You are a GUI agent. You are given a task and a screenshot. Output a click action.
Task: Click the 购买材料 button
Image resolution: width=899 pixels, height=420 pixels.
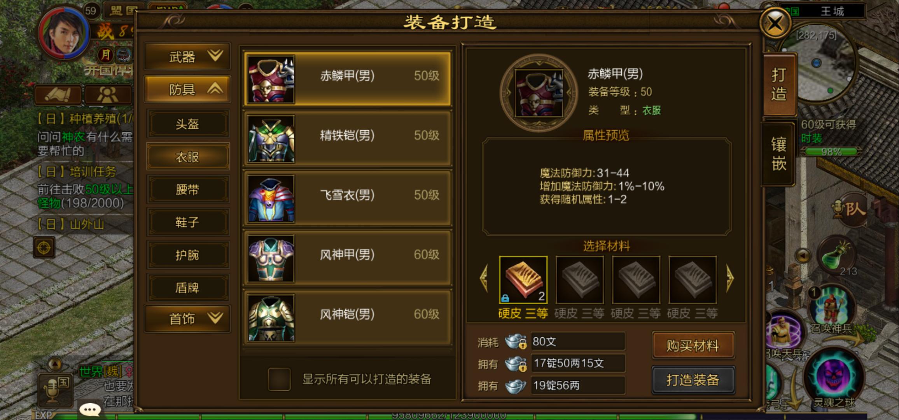pyautogui.click(x=693, y=345)
